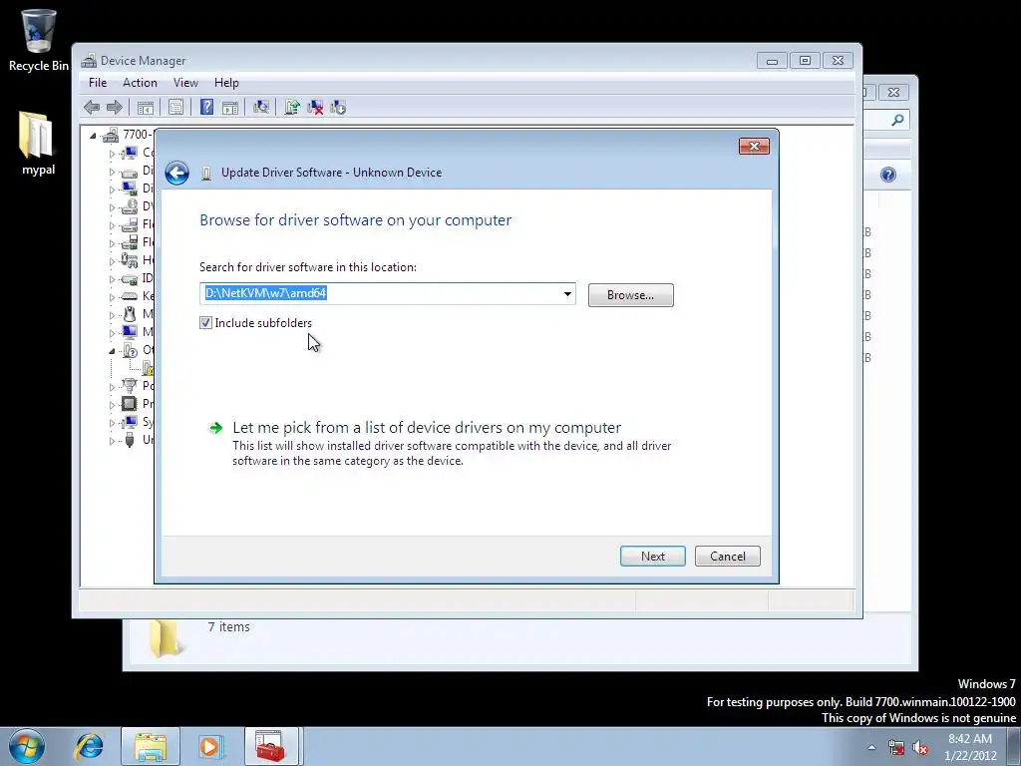The width and height of the screenshot is (1021, 766).
Task: Launch Internet Explorer from taskbar
Action: click(x=89, y=746)
